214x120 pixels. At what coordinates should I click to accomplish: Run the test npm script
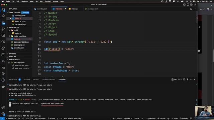pos(16,68)
